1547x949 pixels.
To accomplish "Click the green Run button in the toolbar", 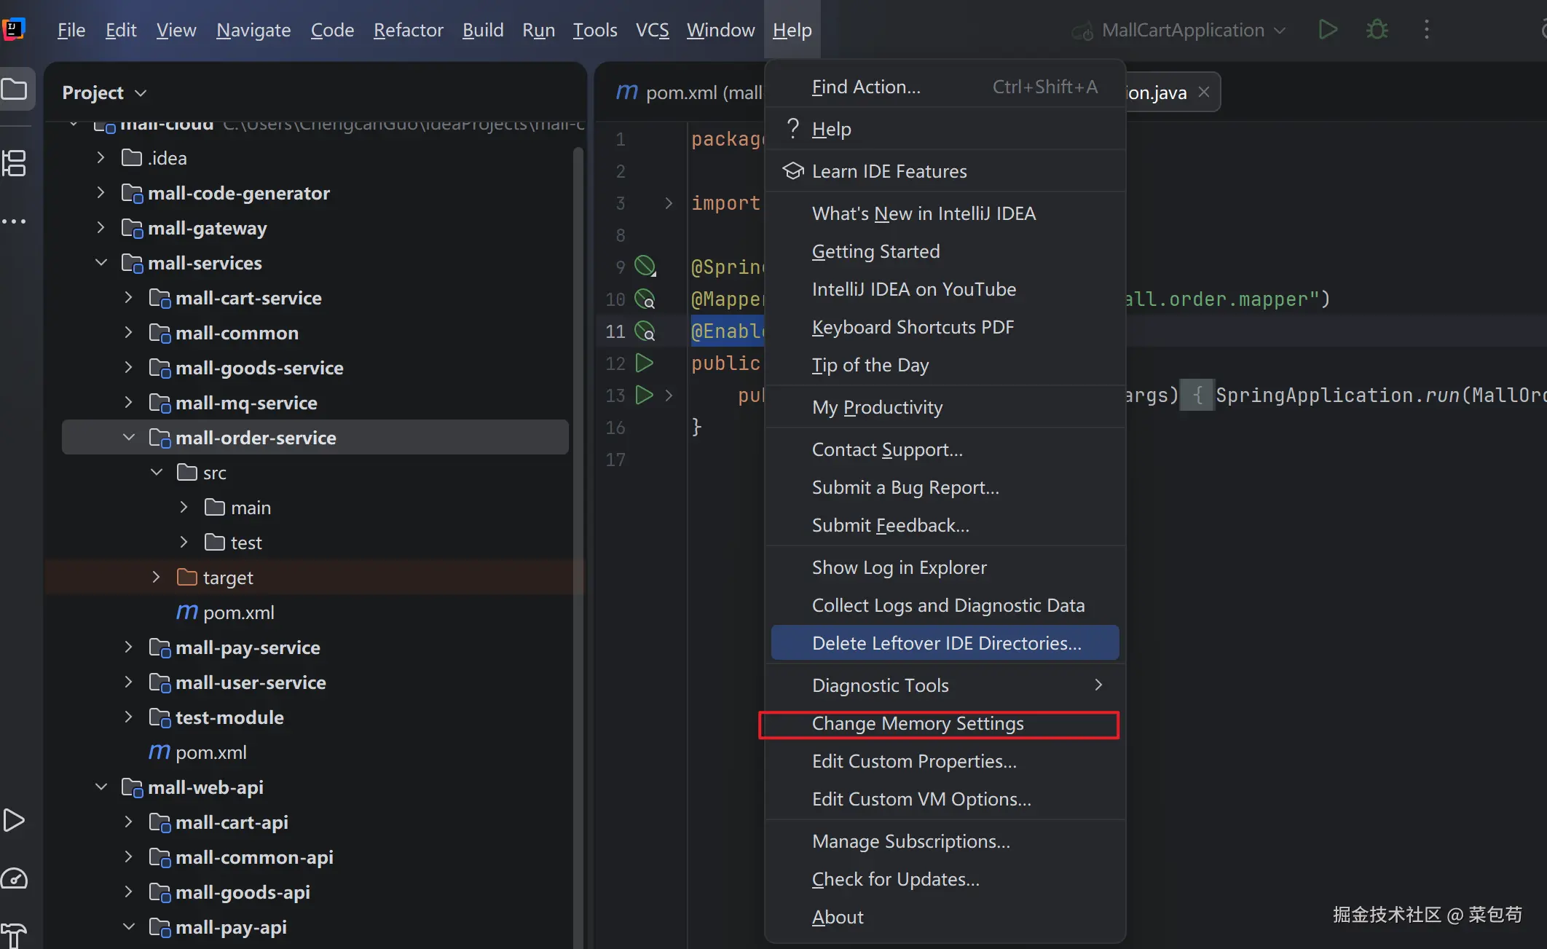I will tap(1328, 30).
